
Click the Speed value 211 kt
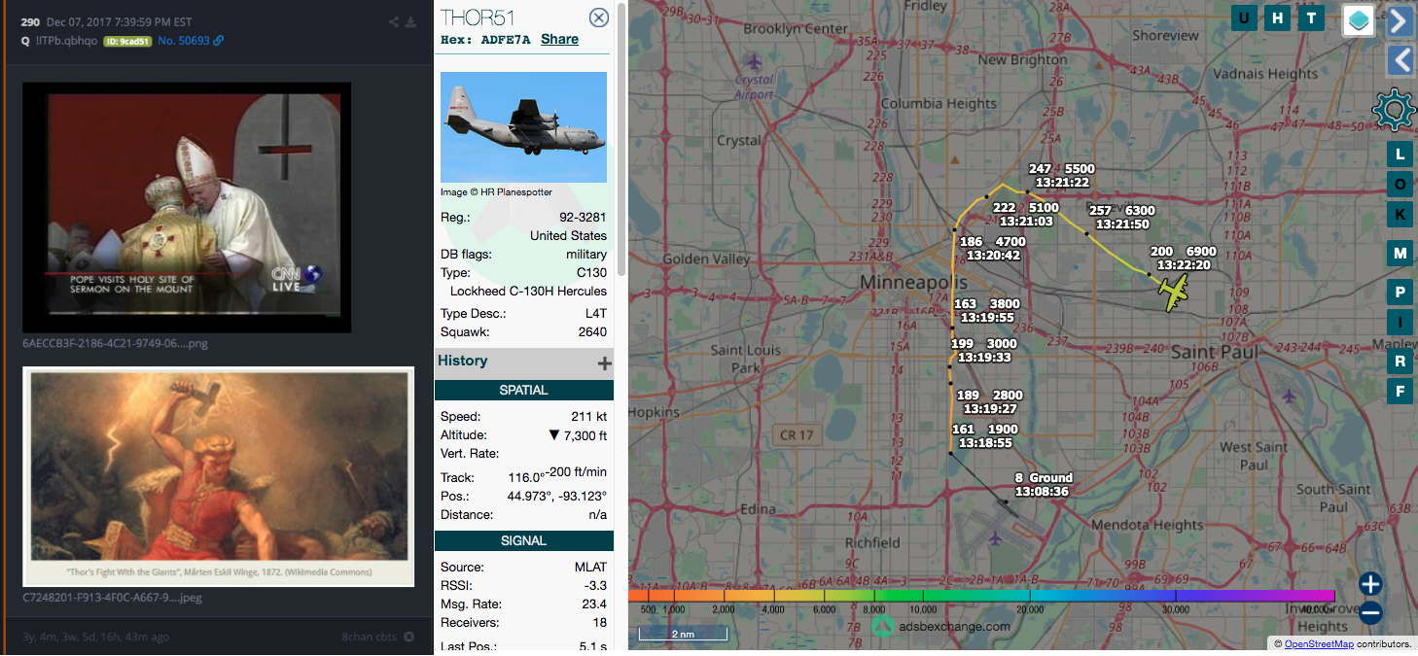[589, 416]
